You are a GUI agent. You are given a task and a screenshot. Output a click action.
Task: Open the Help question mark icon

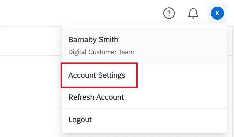[x=169, y=13]
